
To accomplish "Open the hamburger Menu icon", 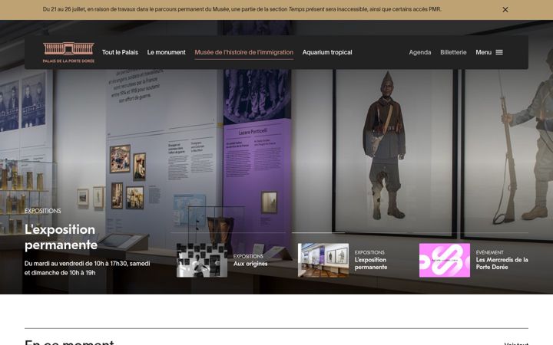I will [x=499, y=52].
